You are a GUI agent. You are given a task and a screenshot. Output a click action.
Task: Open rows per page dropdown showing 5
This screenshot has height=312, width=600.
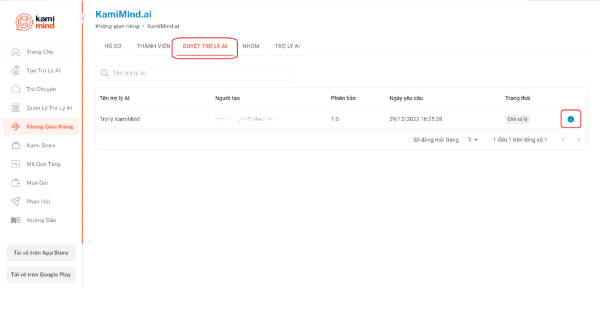(473, 139)
